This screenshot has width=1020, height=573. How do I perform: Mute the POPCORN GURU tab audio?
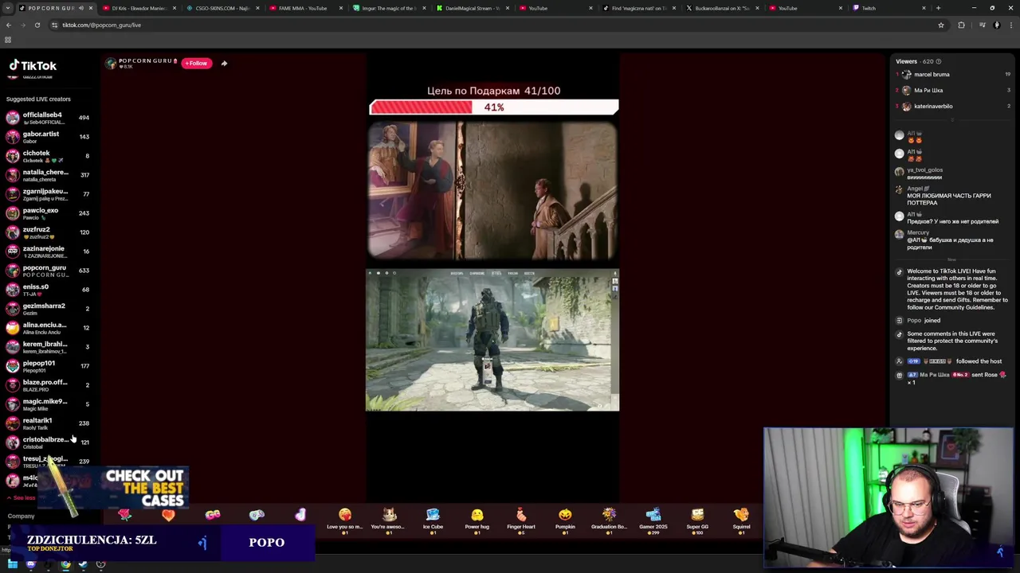pyautogui.click(x=80, y=8)
